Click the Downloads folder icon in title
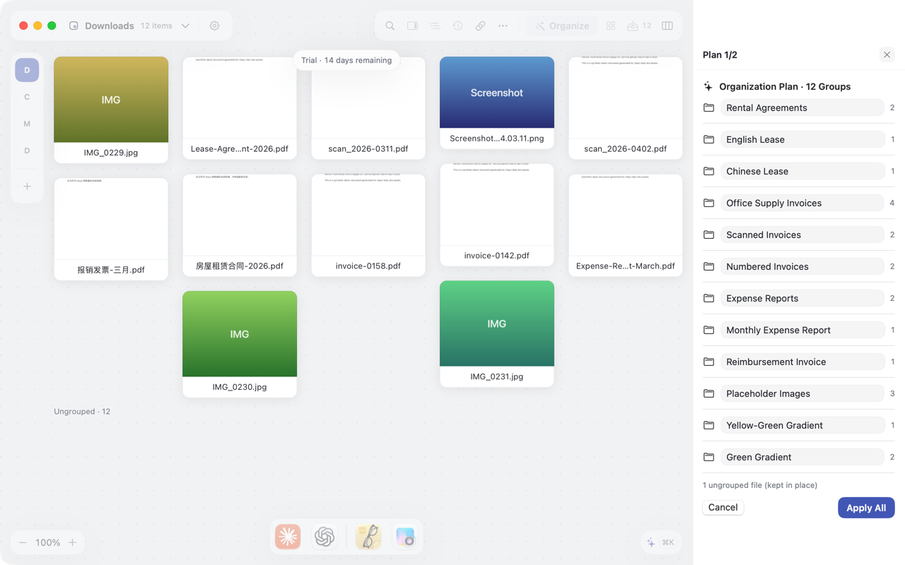 pyautogui.click(x=74, y=26)
